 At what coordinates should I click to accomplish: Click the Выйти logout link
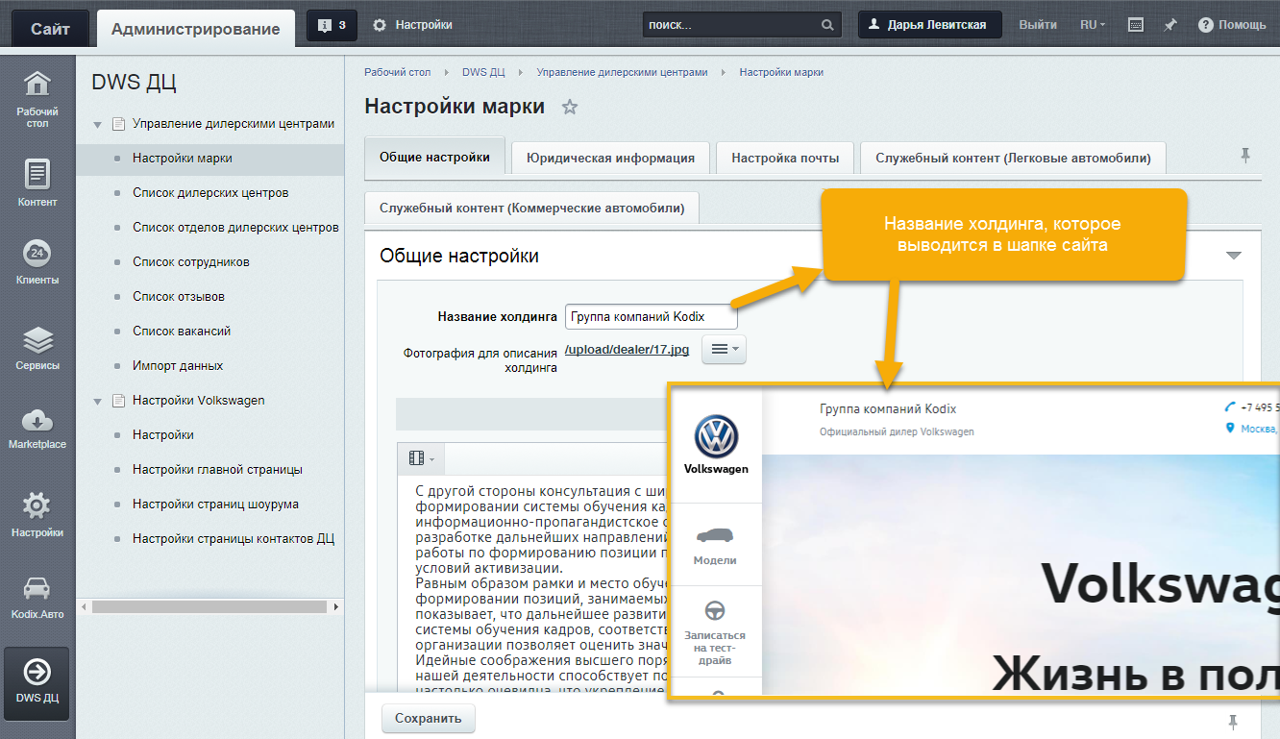(x=1038, y=25)
